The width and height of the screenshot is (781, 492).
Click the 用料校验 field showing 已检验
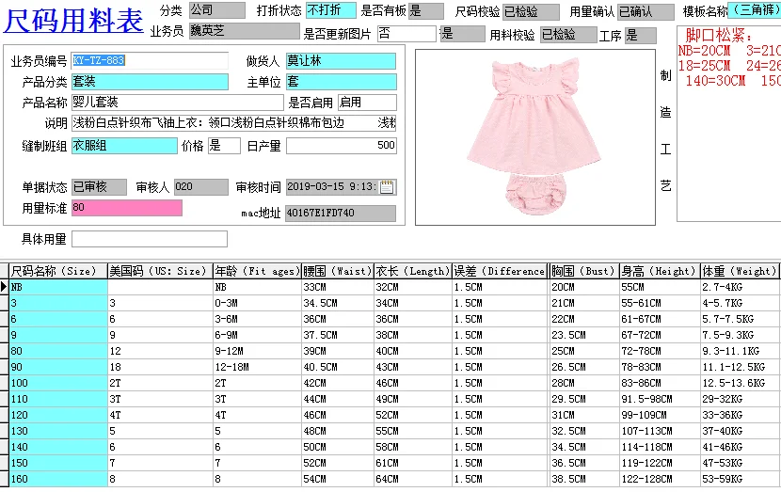tap(568, 35)
